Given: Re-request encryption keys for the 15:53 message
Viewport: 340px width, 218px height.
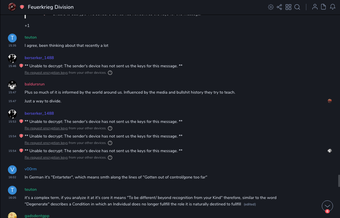Looking at the screenshot, I should click(46, 128).
